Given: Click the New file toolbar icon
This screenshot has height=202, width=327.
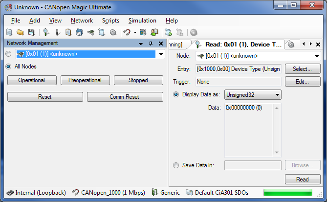Looking at the screenshot, I should [x=9, y=32].
